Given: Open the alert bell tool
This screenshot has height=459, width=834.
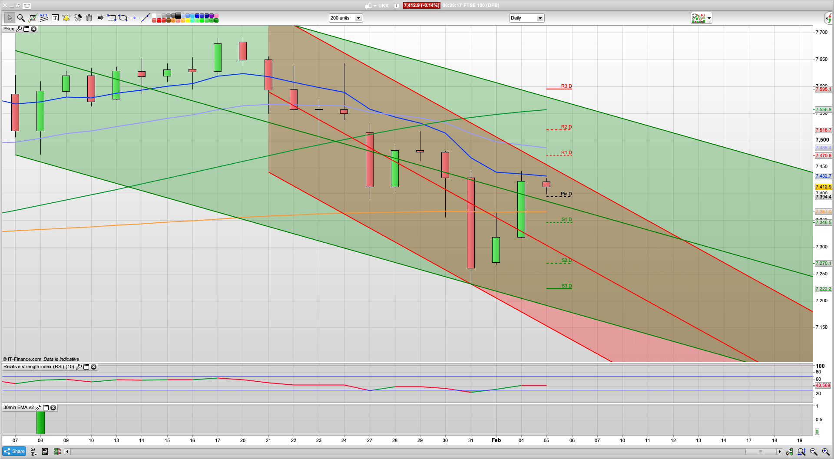Looking at the screenshot, I should click(x=66, y=18).
